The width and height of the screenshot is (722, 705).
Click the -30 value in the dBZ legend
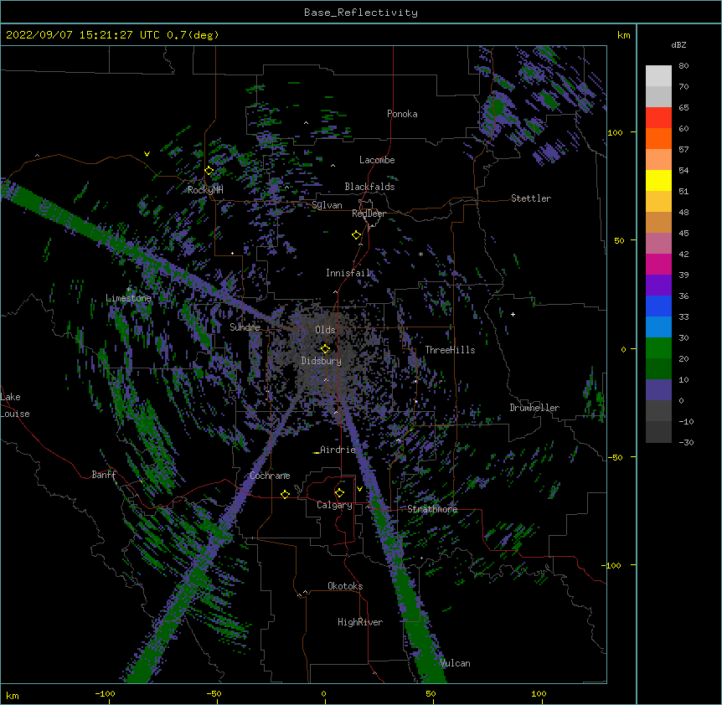click(x=686, y=442)
